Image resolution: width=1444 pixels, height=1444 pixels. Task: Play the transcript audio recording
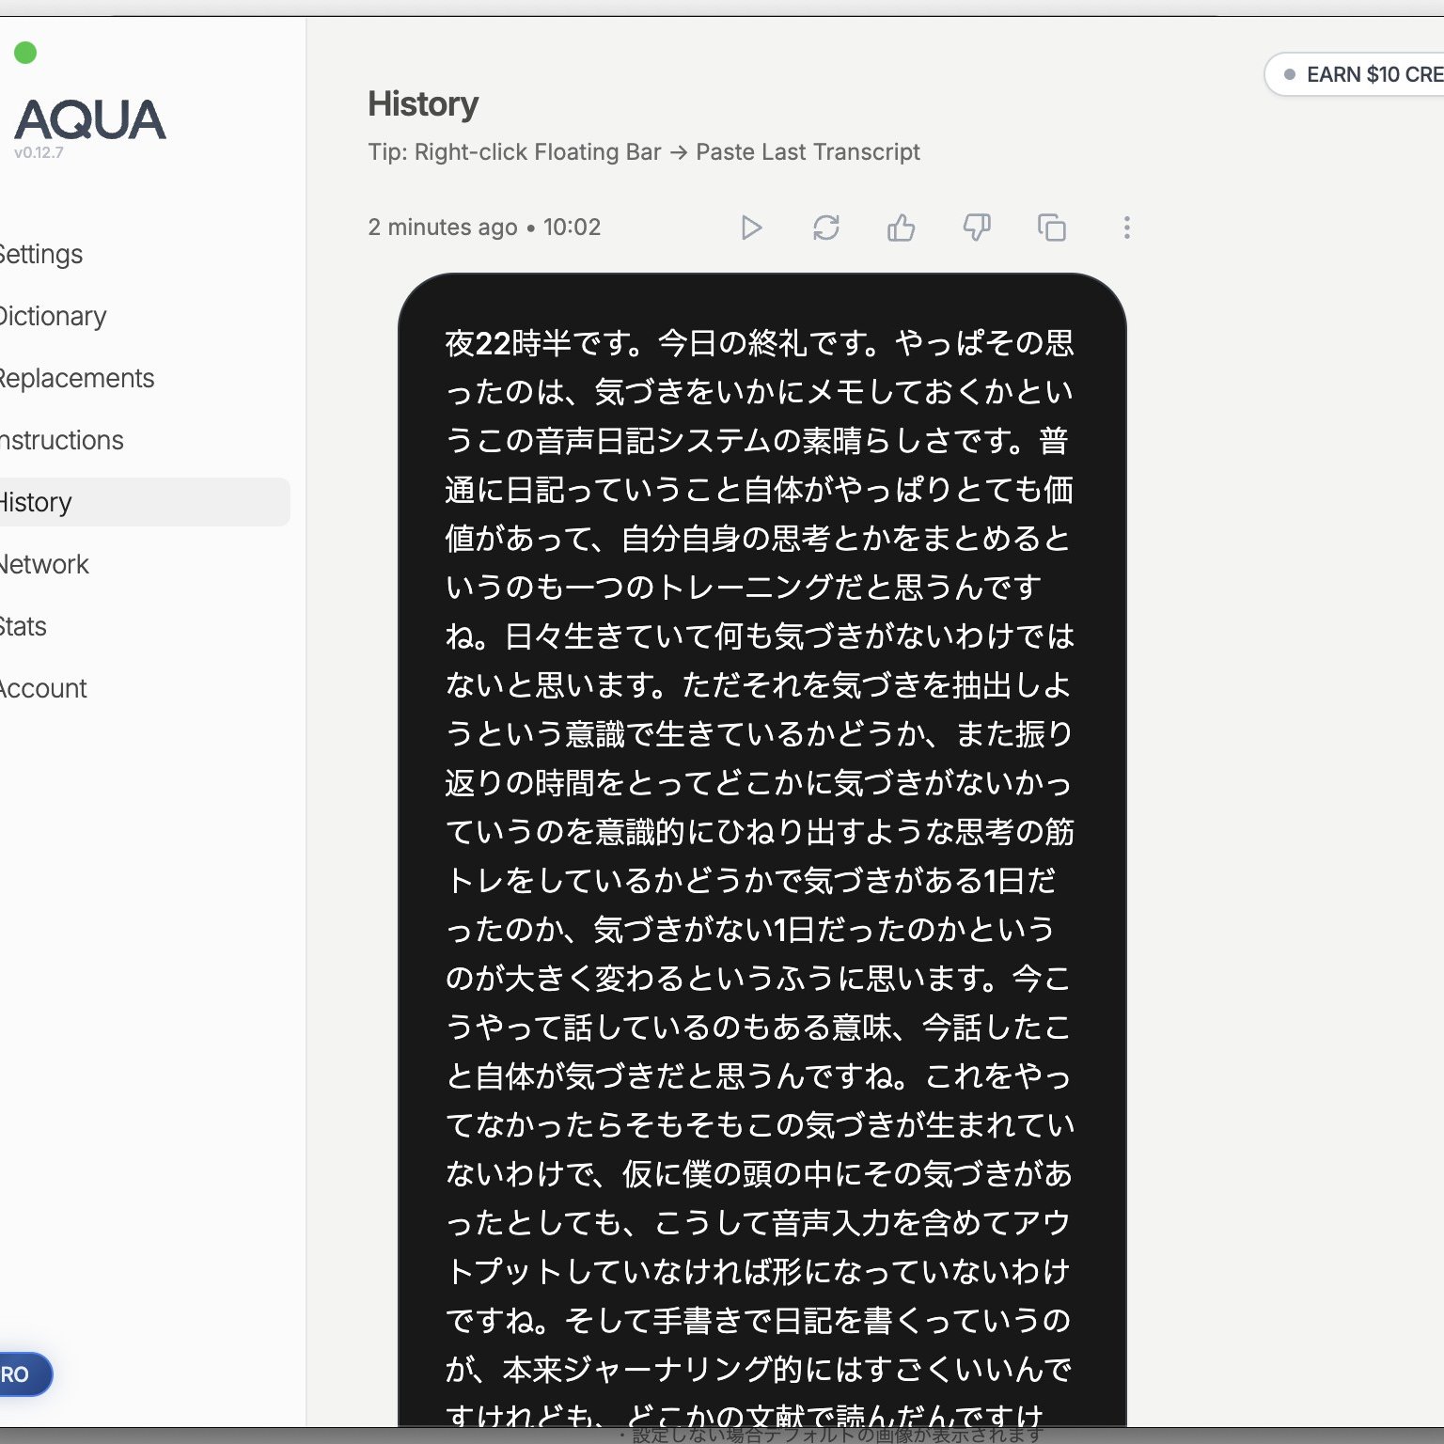(750, 228)
